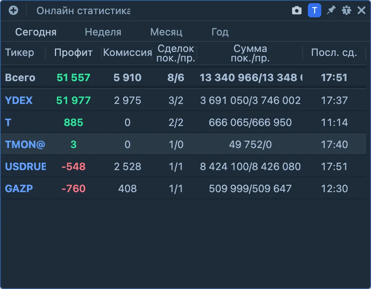Click YDEX commission value 2 975

[x=127, y=100]
